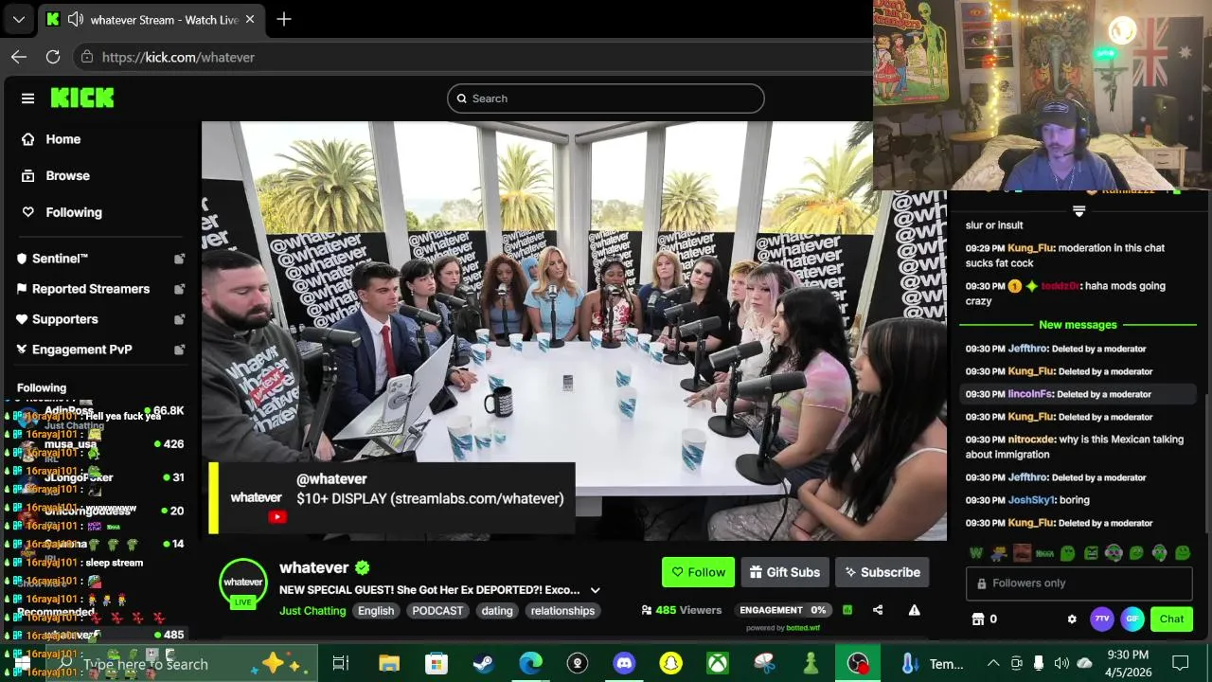Screen dimensions: 1212x682
Task: Click the Windows Task View icon
Action: (341, 664)
